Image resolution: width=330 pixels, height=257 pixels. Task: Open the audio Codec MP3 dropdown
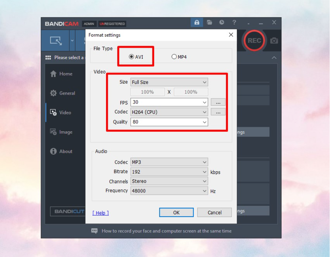tap(169, 162)
